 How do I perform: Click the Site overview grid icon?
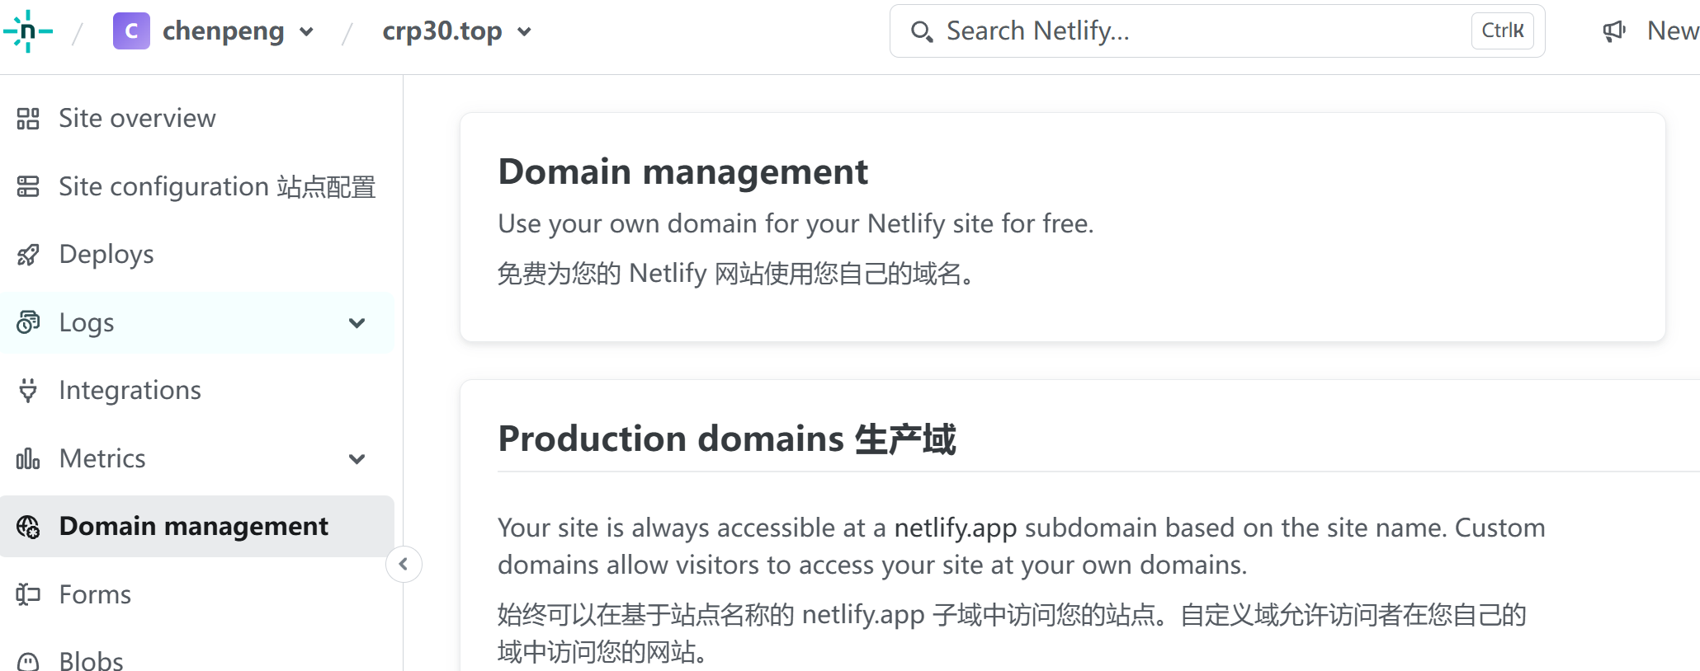(x=28, y=119)
